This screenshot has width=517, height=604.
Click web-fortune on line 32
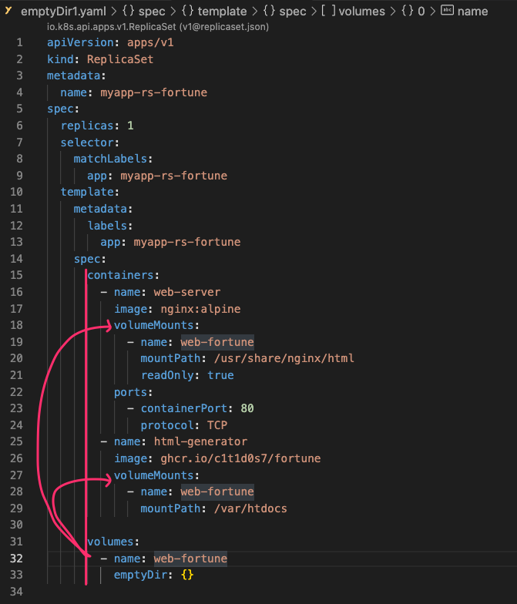191,559
